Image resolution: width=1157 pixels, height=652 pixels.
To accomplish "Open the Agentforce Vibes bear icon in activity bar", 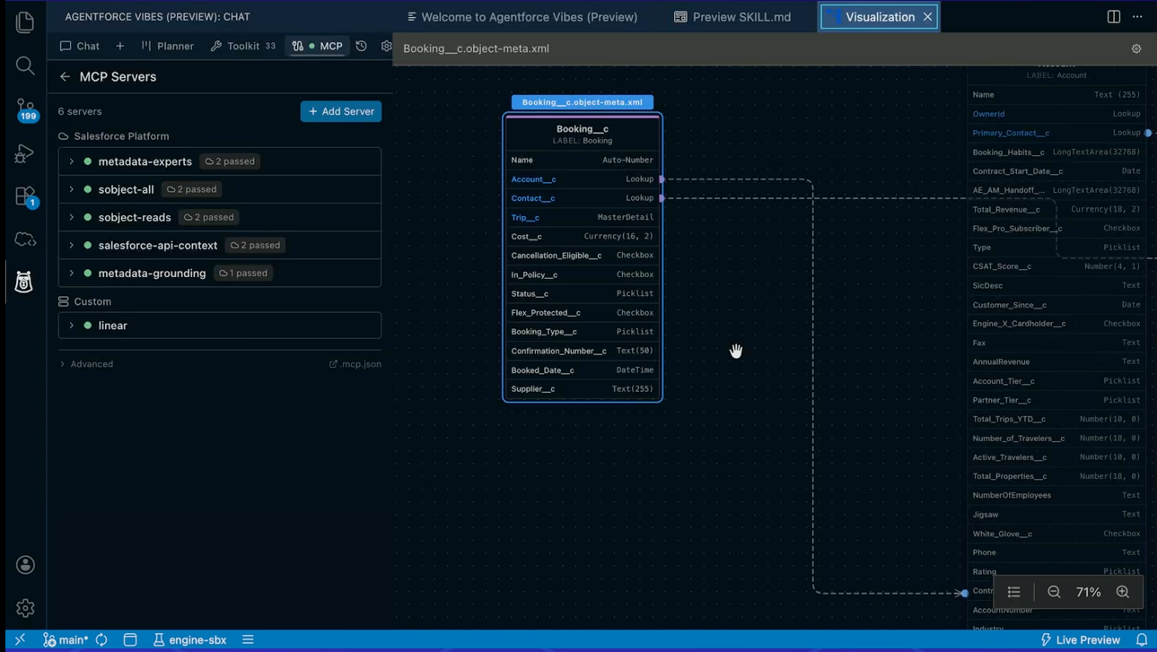I will point(24,282).
